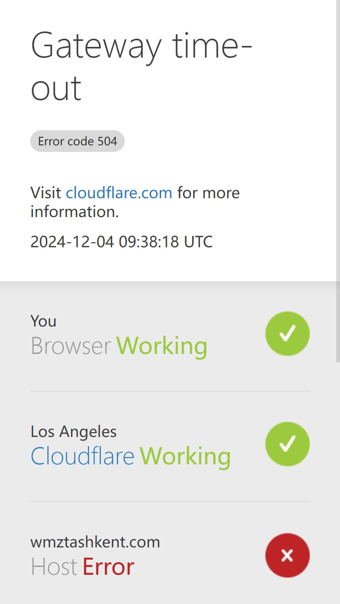Click the divider line below Browser Working
Image resolution: width=340 pixels, height=604 pixels.
pyautogui.click(x=170, y=391)
